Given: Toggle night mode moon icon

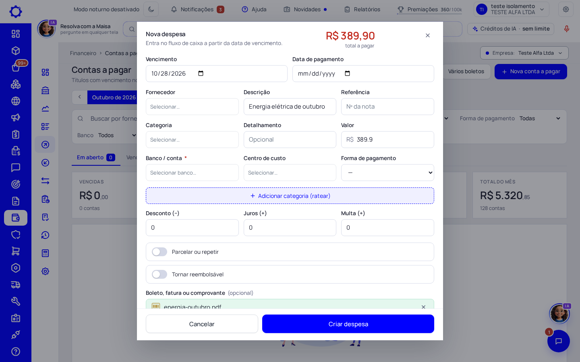Looking at the screenshot, I should (151, 9).
